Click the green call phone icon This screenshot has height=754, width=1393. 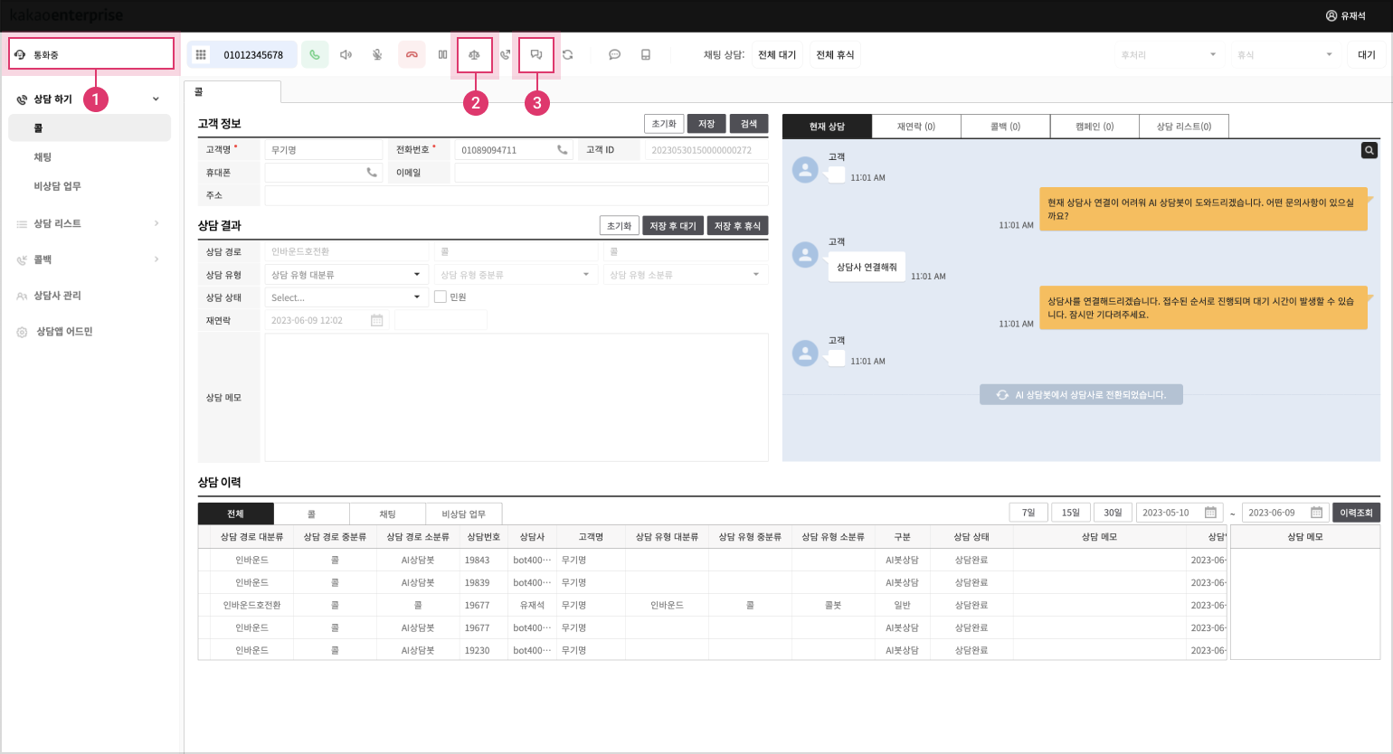315,55
